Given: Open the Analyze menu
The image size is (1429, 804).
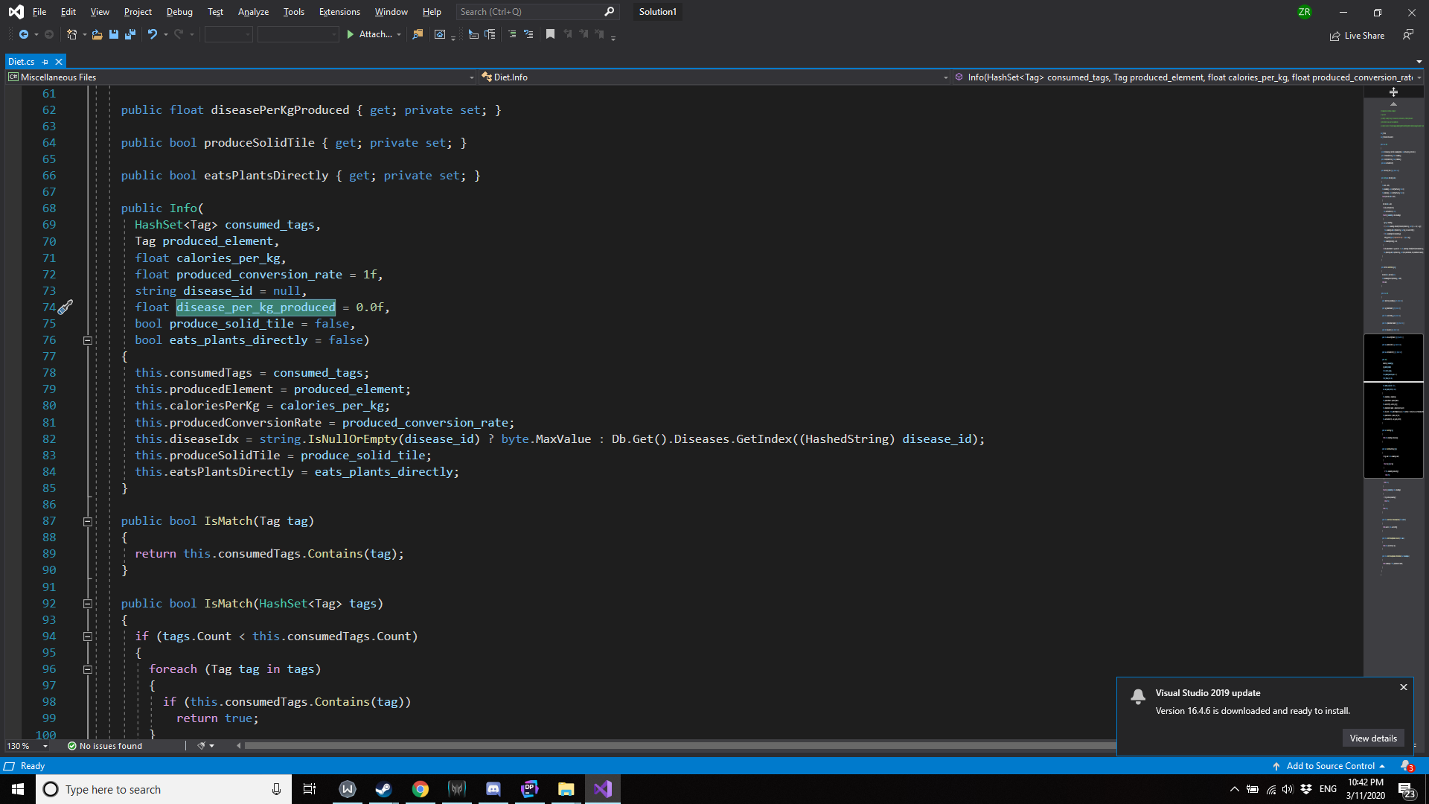Looking at the screenshot, I should pos(253,12).
